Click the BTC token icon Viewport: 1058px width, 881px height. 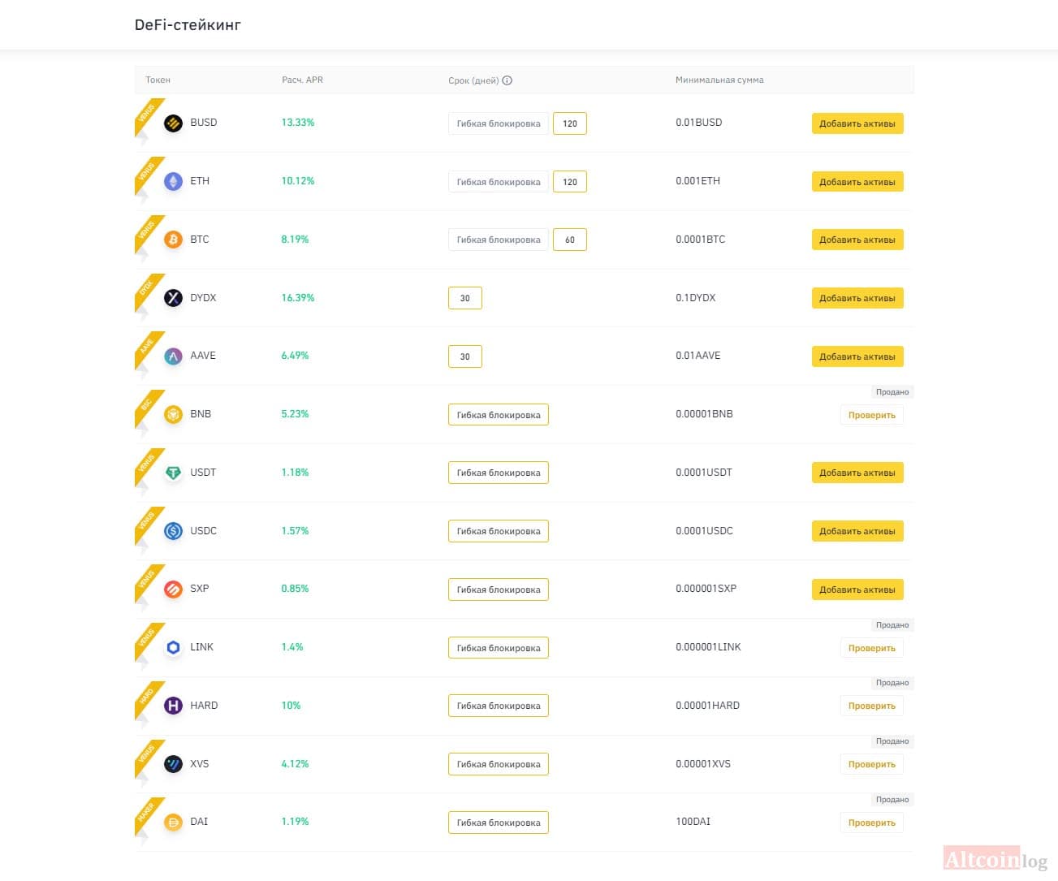[x=173, y=240]
